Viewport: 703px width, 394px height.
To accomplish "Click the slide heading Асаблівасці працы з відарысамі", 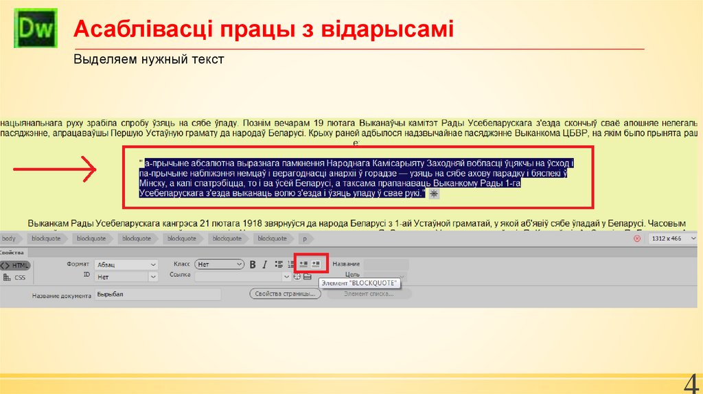I will (264, 29).
